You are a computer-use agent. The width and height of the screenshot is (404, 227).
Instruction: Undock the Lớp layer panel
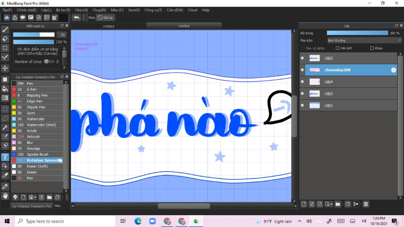click(x=396, y=26)
